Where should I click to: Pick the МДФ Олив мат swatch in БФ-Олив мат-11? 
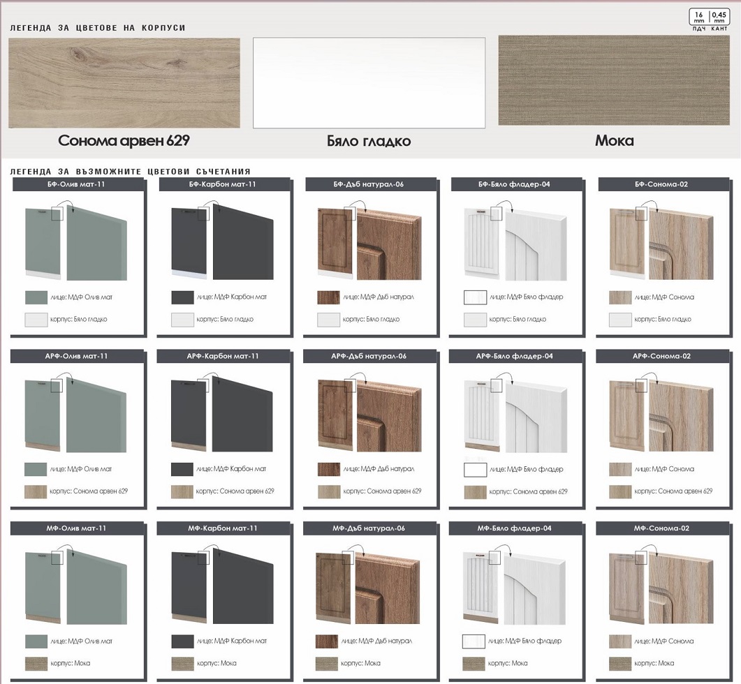[36, 297]
